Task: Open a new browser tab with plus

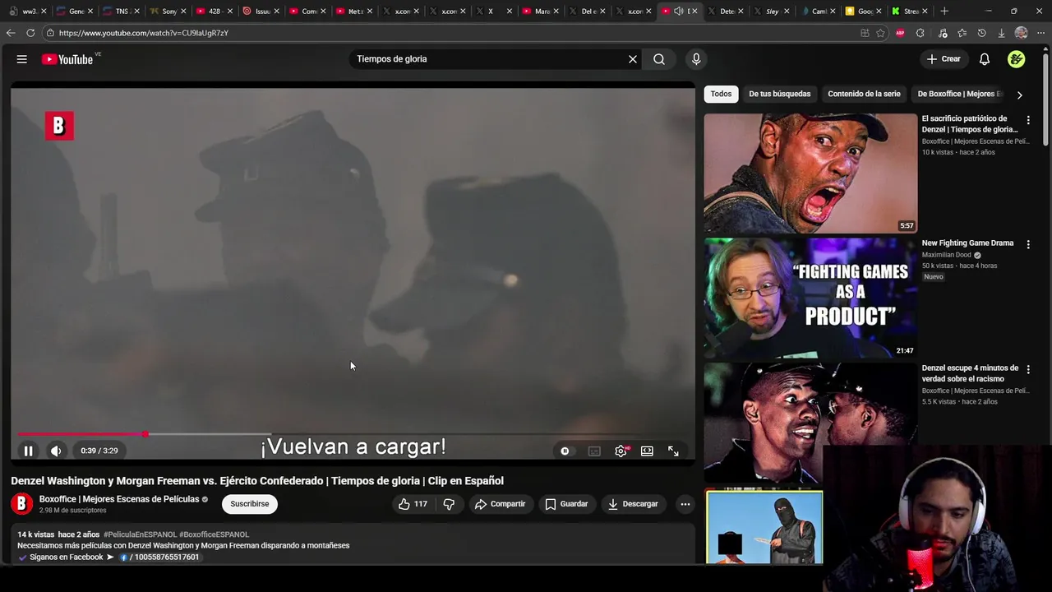Action: click(x=944, y=12)
